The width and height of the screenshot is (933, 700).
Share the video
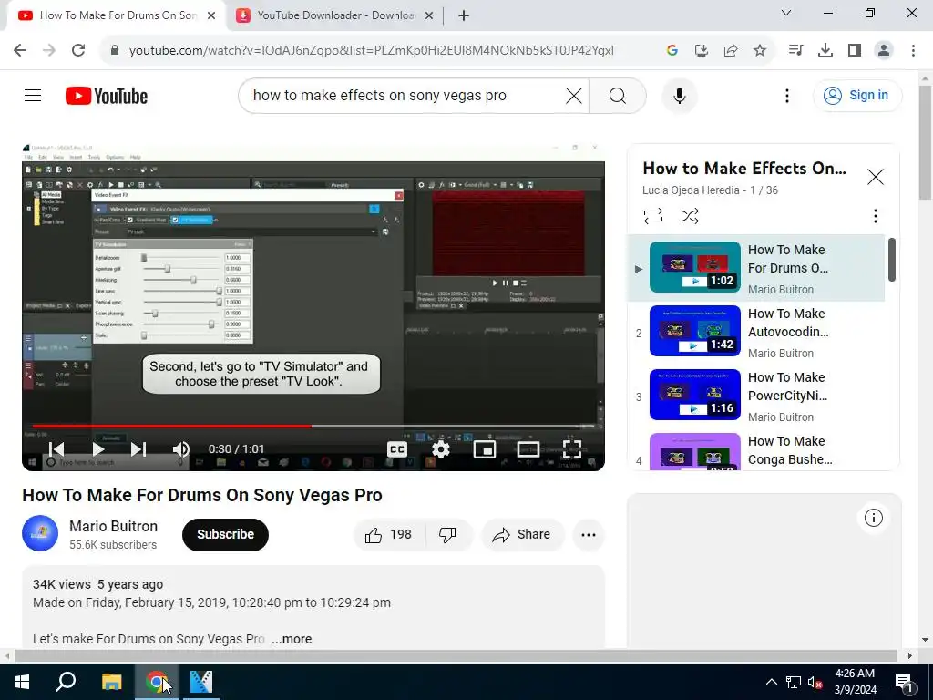(522, 534)
